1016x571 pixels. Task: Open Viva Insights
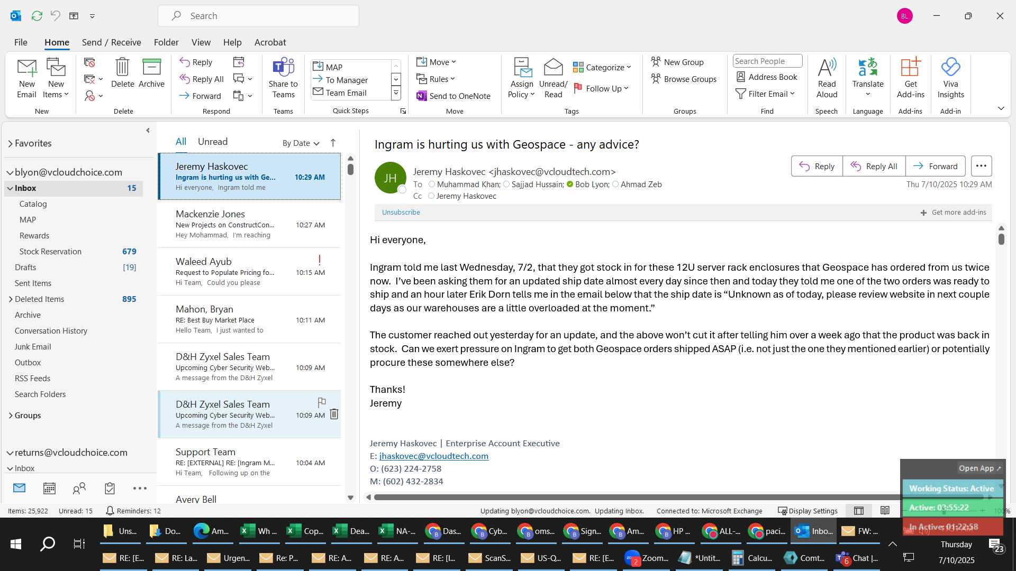coord(950,78)
